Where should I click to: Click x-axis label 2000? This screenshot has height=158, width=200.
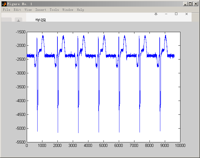click(x=57, y=145)
